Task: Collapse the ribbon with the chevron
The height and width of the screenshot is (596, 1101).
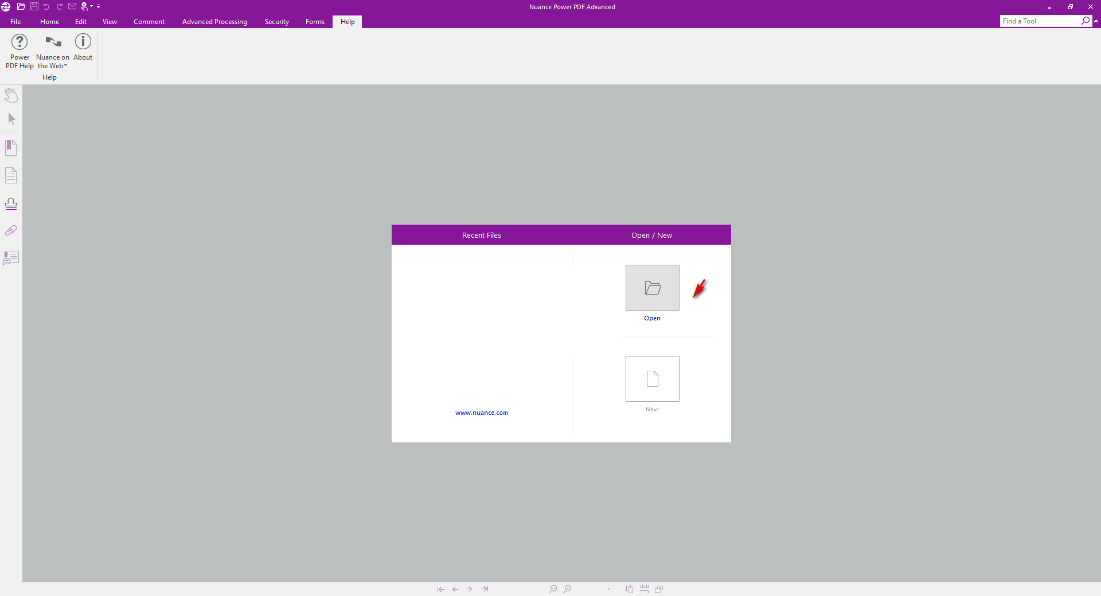Action: (1096, 21)
